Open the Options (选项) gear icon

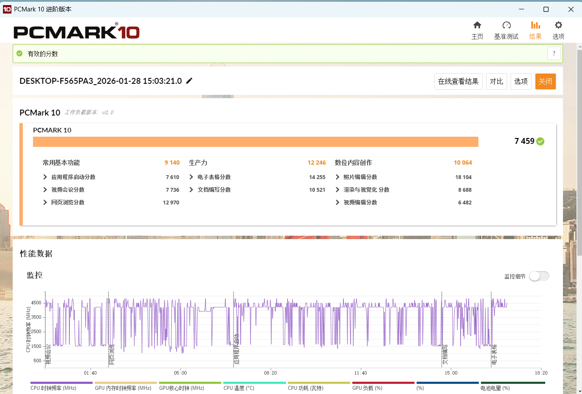pos(558,25)
